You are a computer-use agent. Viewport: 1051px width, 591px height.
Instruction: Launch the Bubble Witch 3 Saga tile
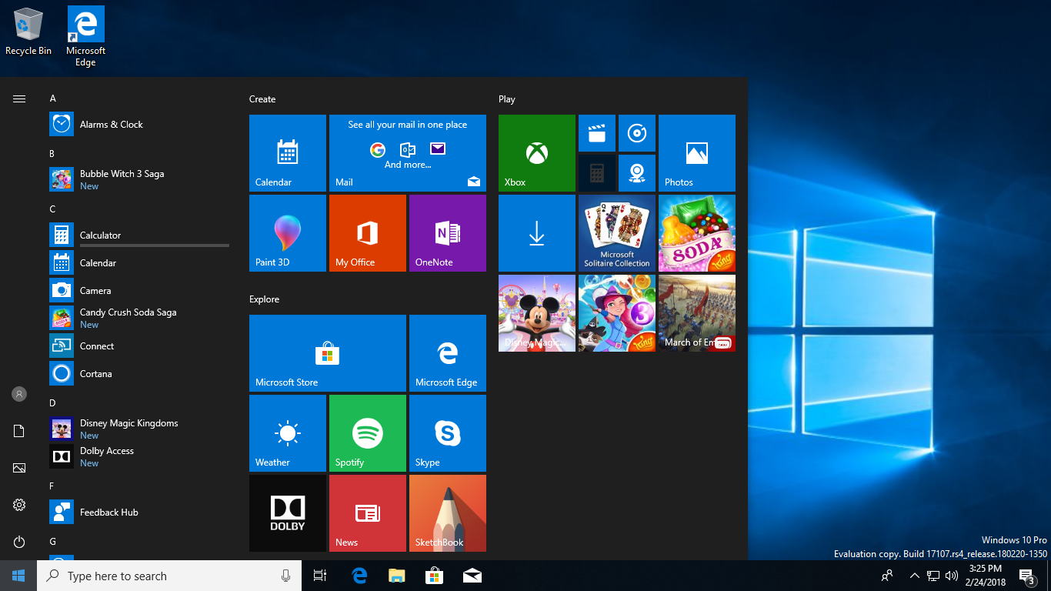click(x=617, y=313)
